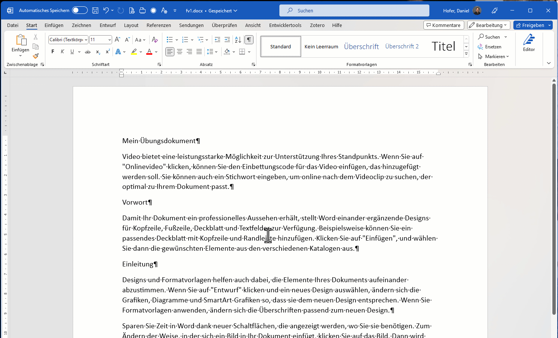Click the Save icon in title bar
The image size is (558, 338).
click(x=95, y=10)
